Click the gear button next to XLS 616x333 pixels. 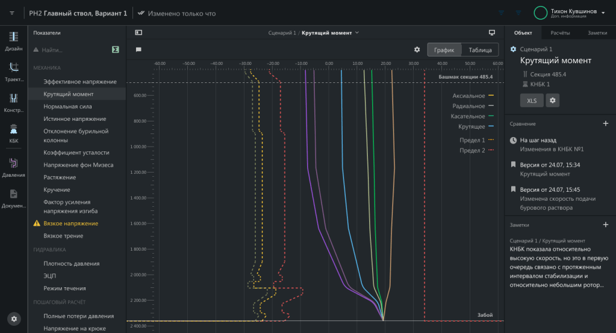pos(552,100)
